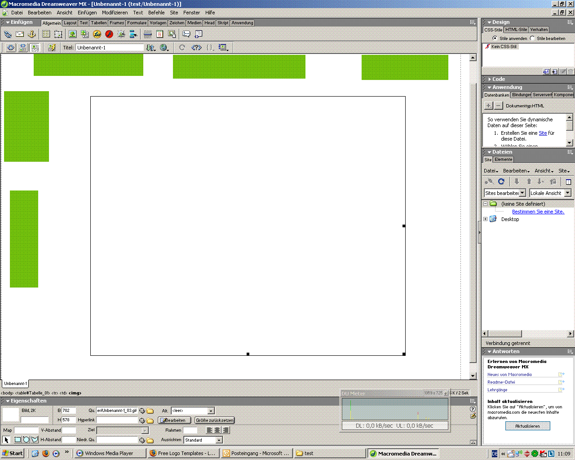
Task: Insert an image placeholder
Action: [84, 34]
